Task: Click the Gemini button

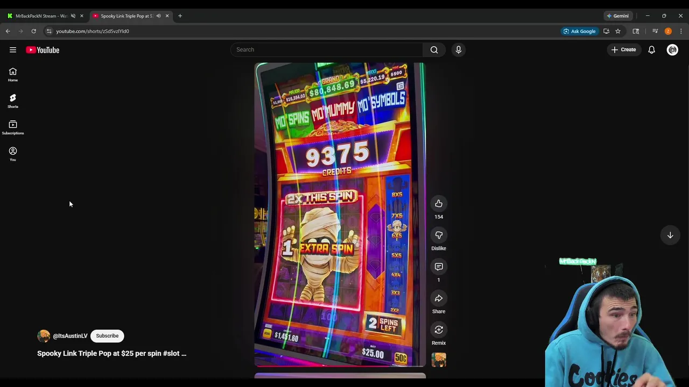Action: click(617, 16)
